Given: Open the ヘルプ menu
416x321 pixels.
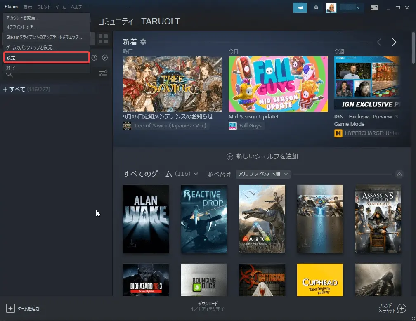Looking at the screenshot, I should coord(76,7).
